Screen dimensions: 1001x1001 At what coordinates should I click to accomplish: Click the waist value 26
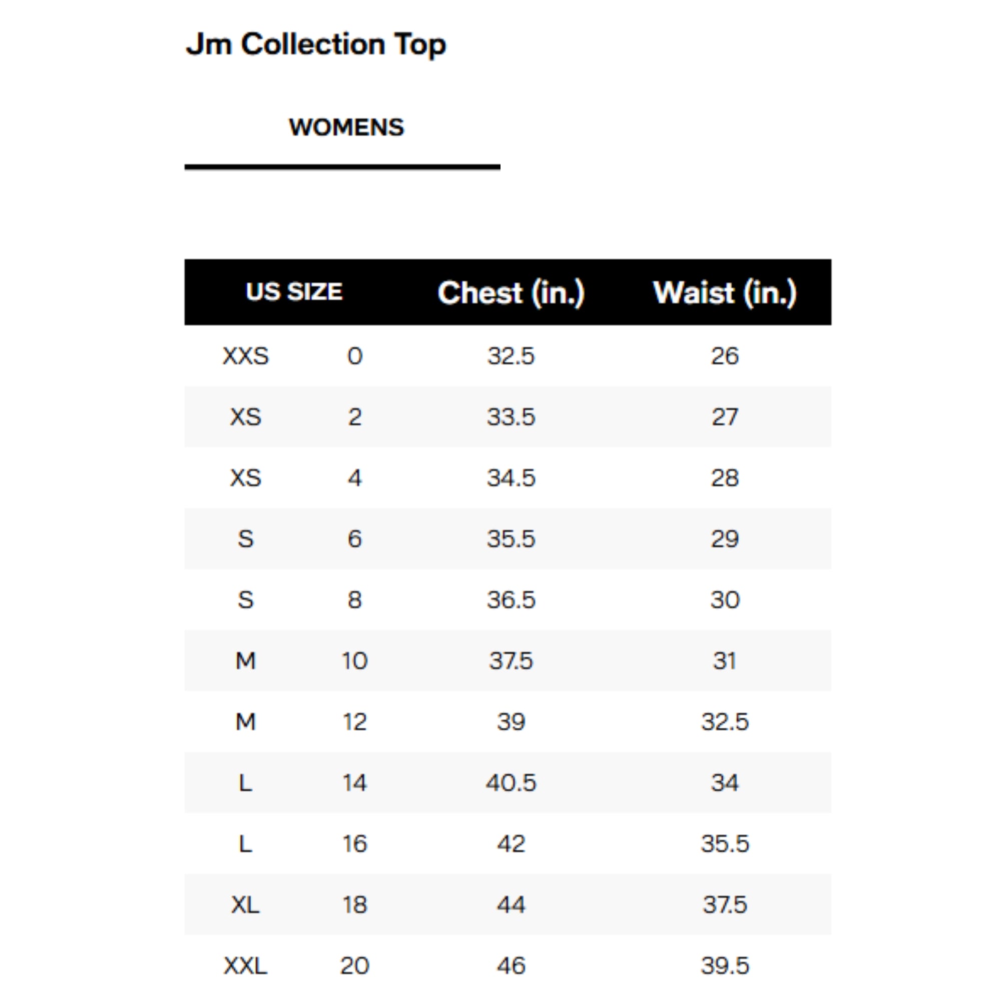click(x=724, y=356)
